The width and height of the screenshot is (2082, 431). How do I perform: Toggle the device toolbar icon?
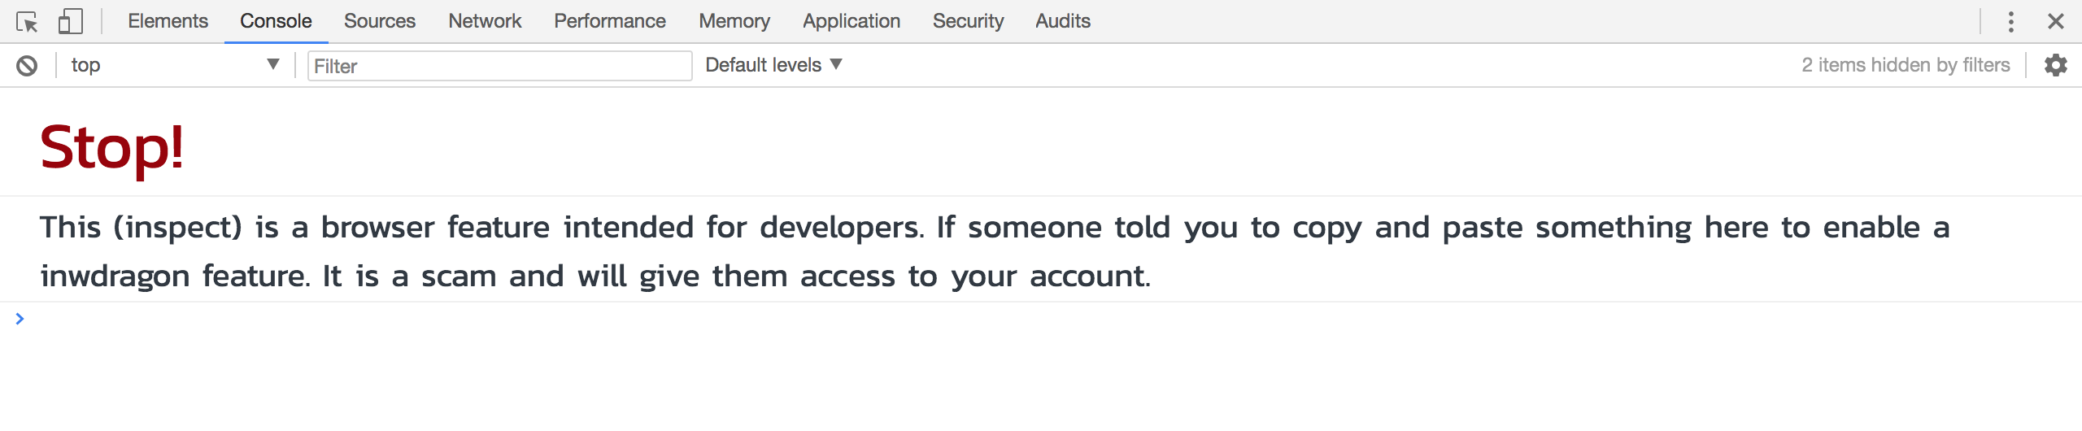coord(71,22)
